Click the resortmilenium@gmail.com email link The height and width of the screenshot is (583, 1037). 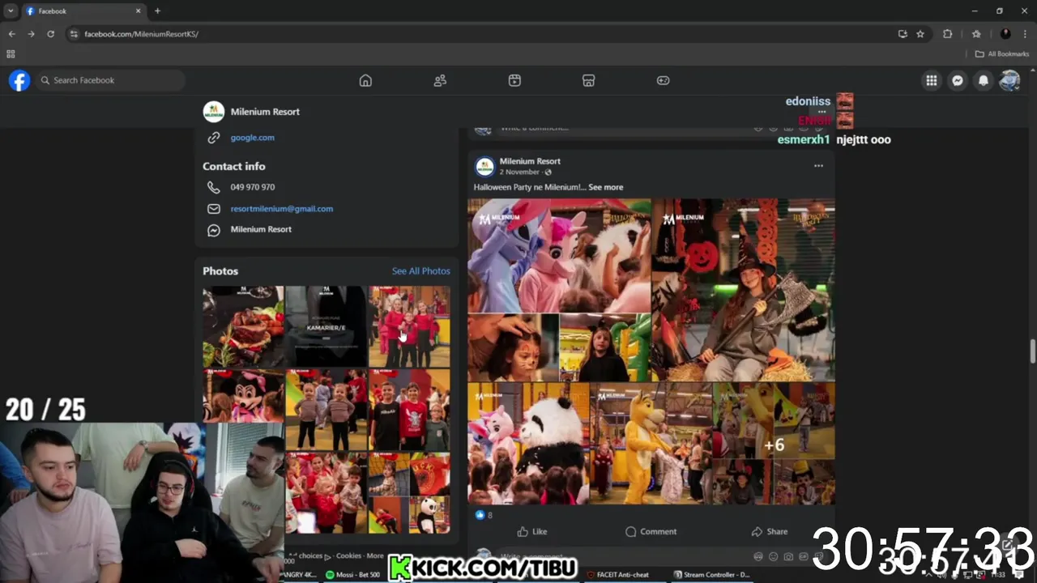[281, 209]
